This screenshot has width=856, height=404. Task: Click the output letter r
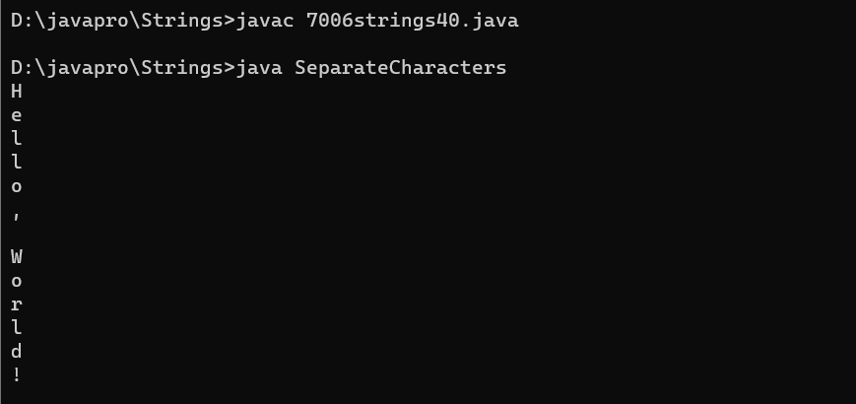point(17,304)
